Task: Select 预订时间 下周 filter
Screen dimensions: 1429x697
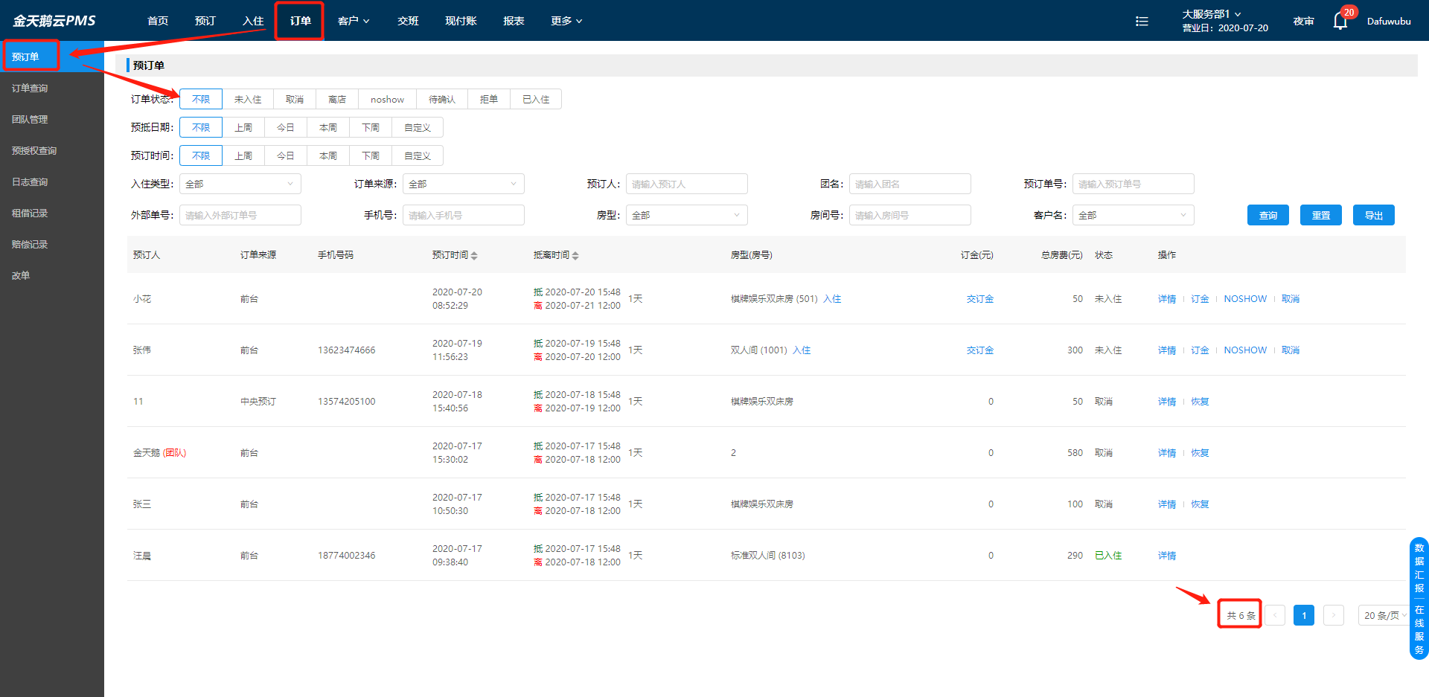Action: tap(371, 155)
